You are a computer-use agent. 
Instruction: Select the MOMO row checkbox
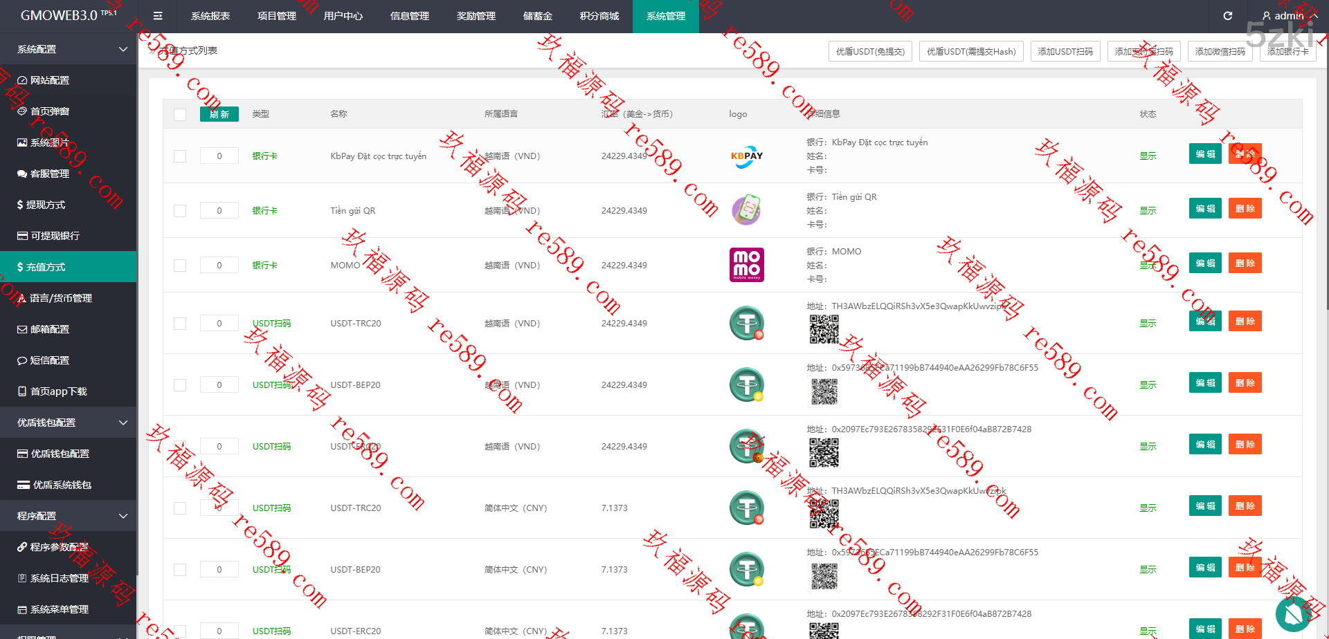(180, 266)
